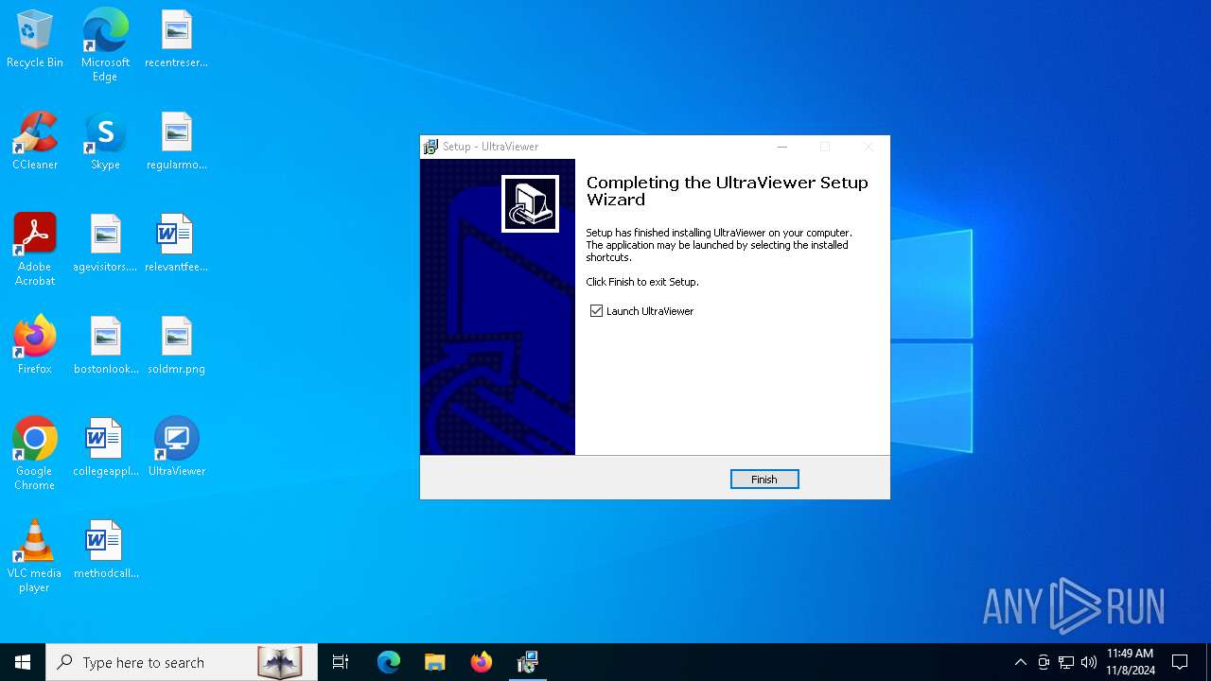Screen dimensions: 1211x681
Task: Click the Finish button in Setup
Action: tap(764, 480)
